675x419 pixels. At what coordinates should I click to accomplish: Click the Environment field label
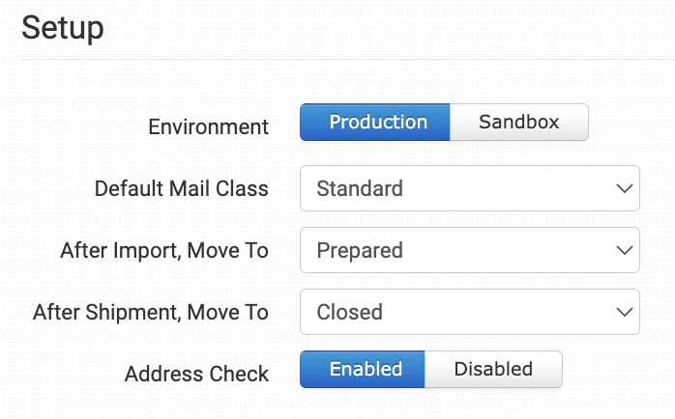tap(208, 126)
